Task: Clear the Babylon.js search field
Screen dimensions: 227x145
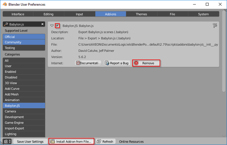Action: (42, 24)
